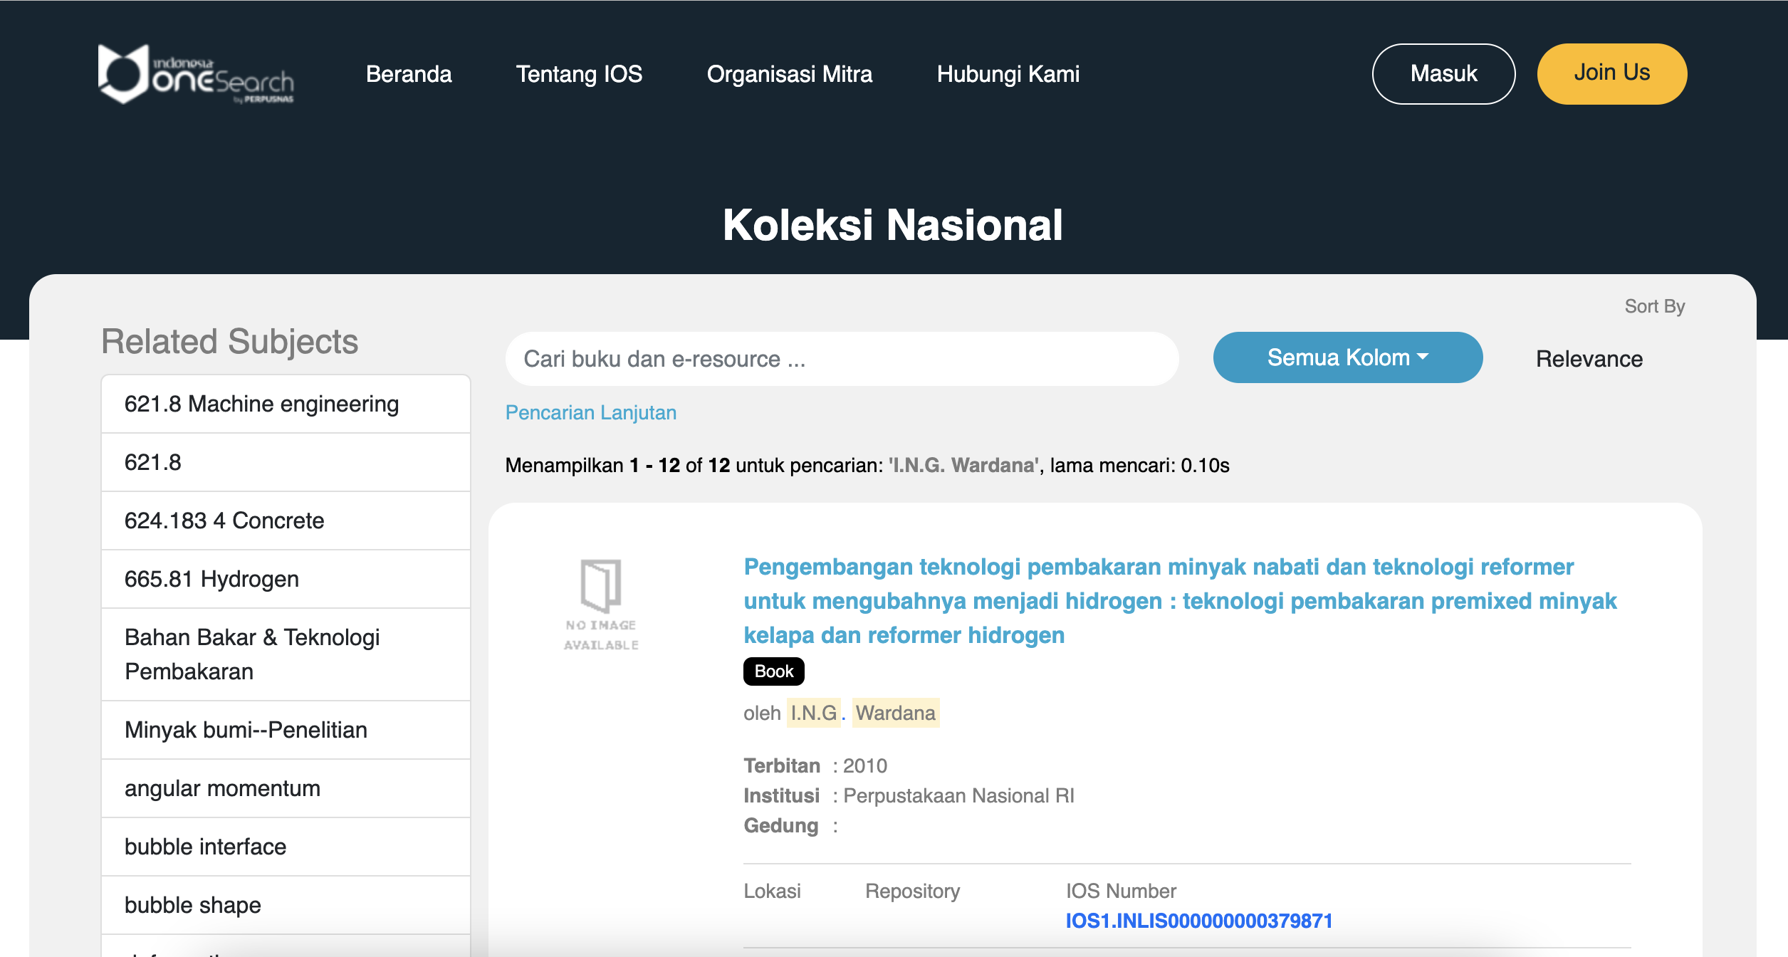Open the Semua Kolom dropdown
This screenshot has height=957, width=1788.
click(1347, 357)
